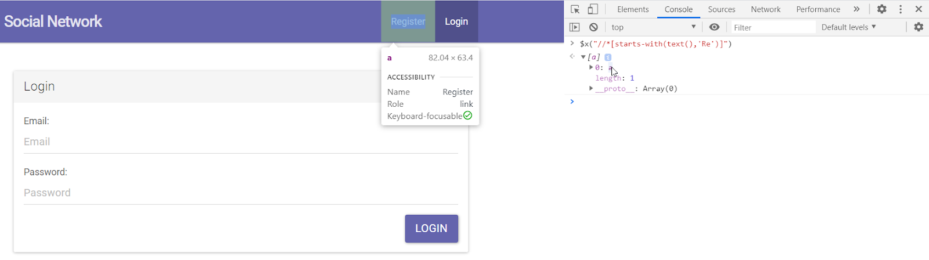Toggle the live expression eye icon

click(714, 27)
